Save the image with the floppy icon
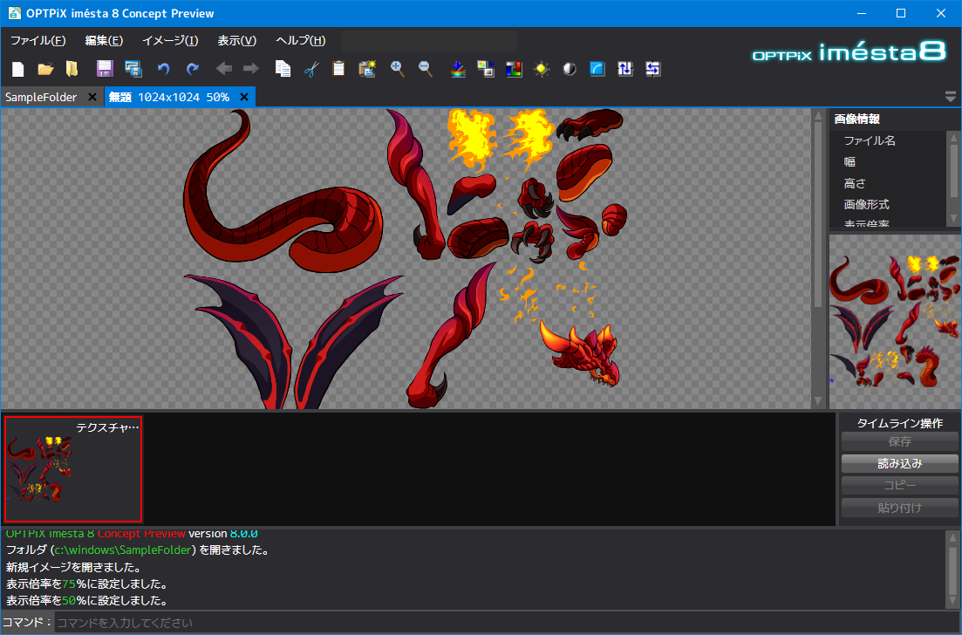This screenshot has height=635, width=962. (x=105, y=69)
